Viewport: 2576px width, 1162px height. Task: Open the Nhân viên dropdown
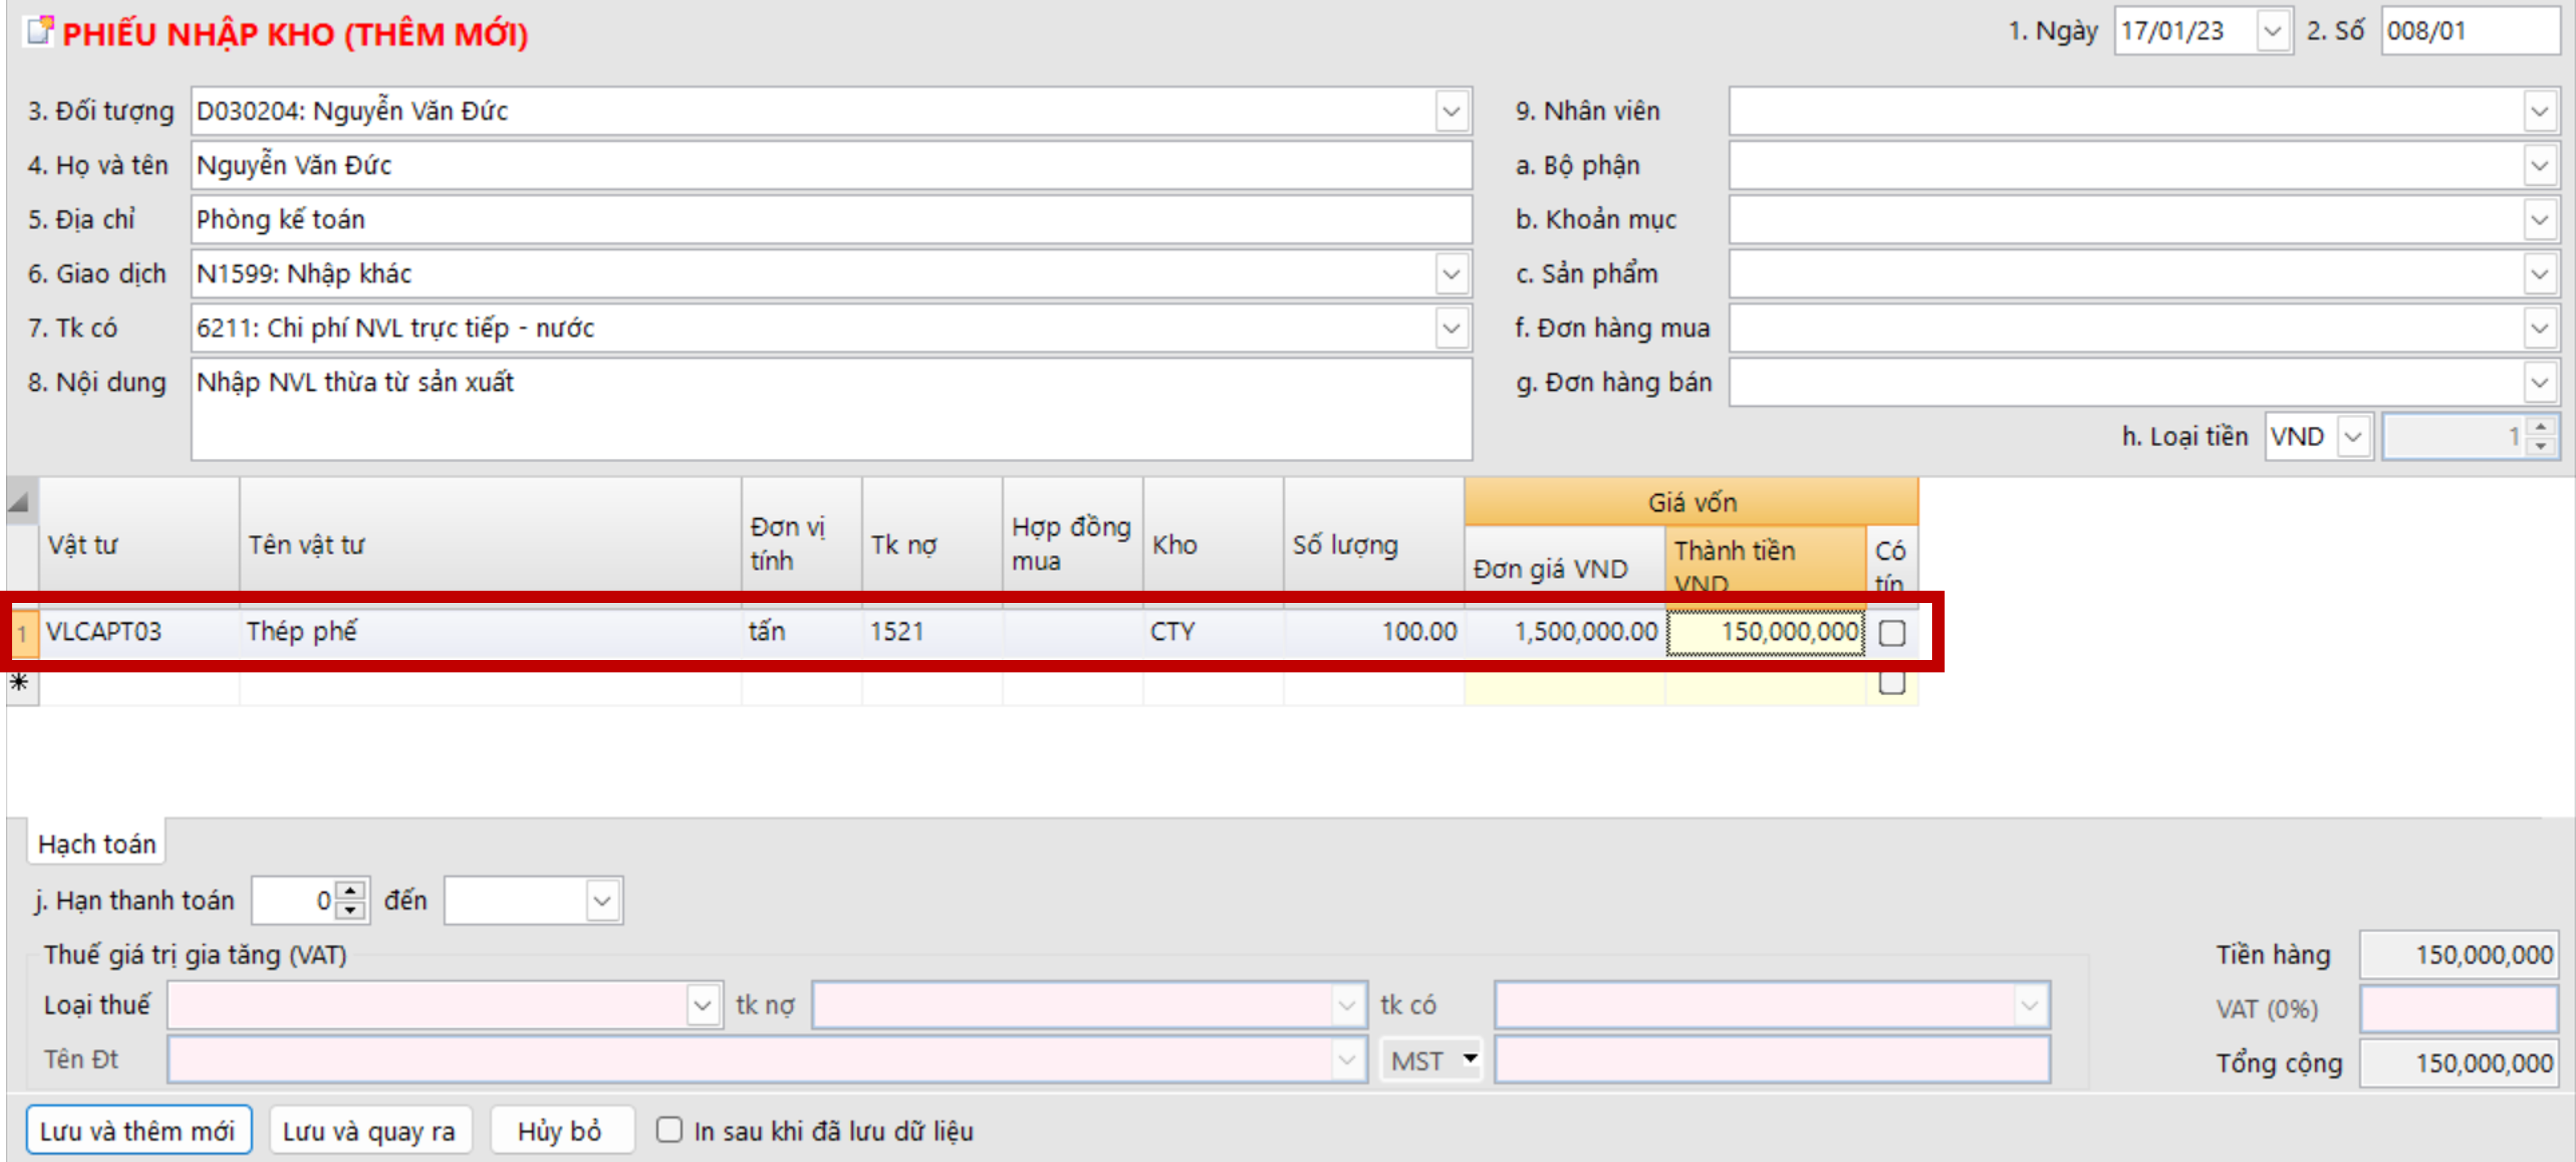click(x=2539, y=111)
